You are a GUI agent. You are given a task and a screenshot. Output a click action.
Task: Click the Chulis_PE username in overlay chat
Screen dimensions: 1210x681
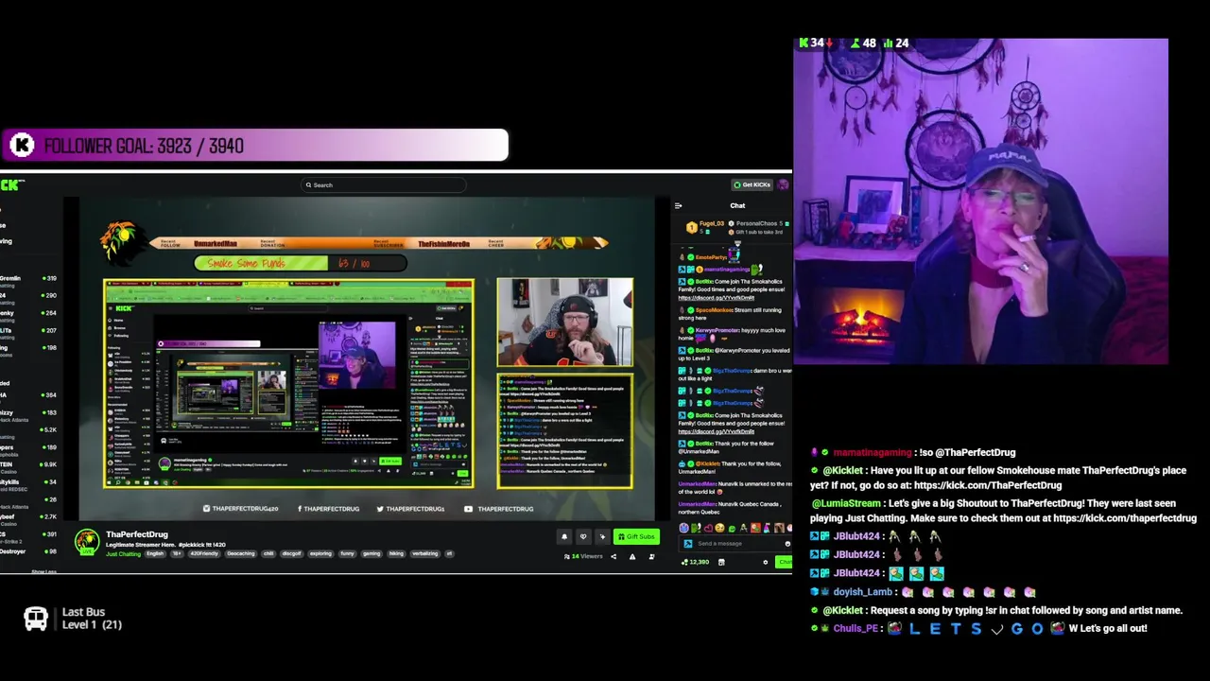click(x=856, y=629)
